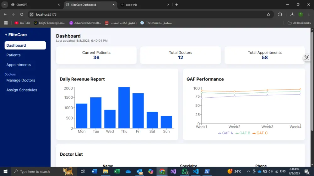Screen dimensions: 314x176
Task: Click the Google Lens screen search icon
Action: click(306, 58)
